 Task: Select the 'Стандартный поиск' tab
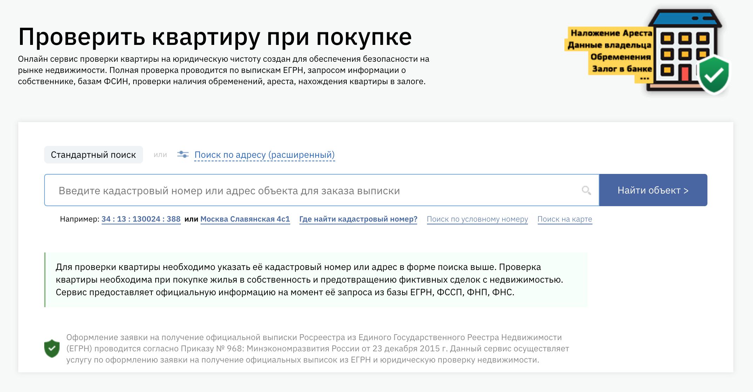(x=93, y=155)
